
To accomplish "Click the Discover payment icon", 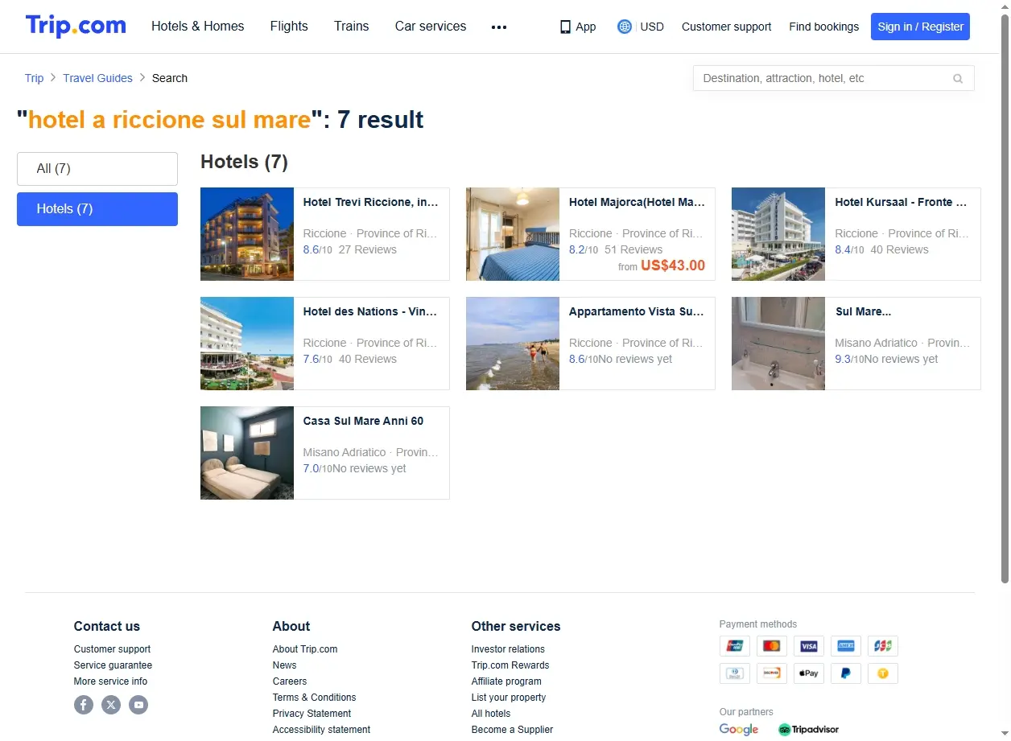I will pos(771,673).
